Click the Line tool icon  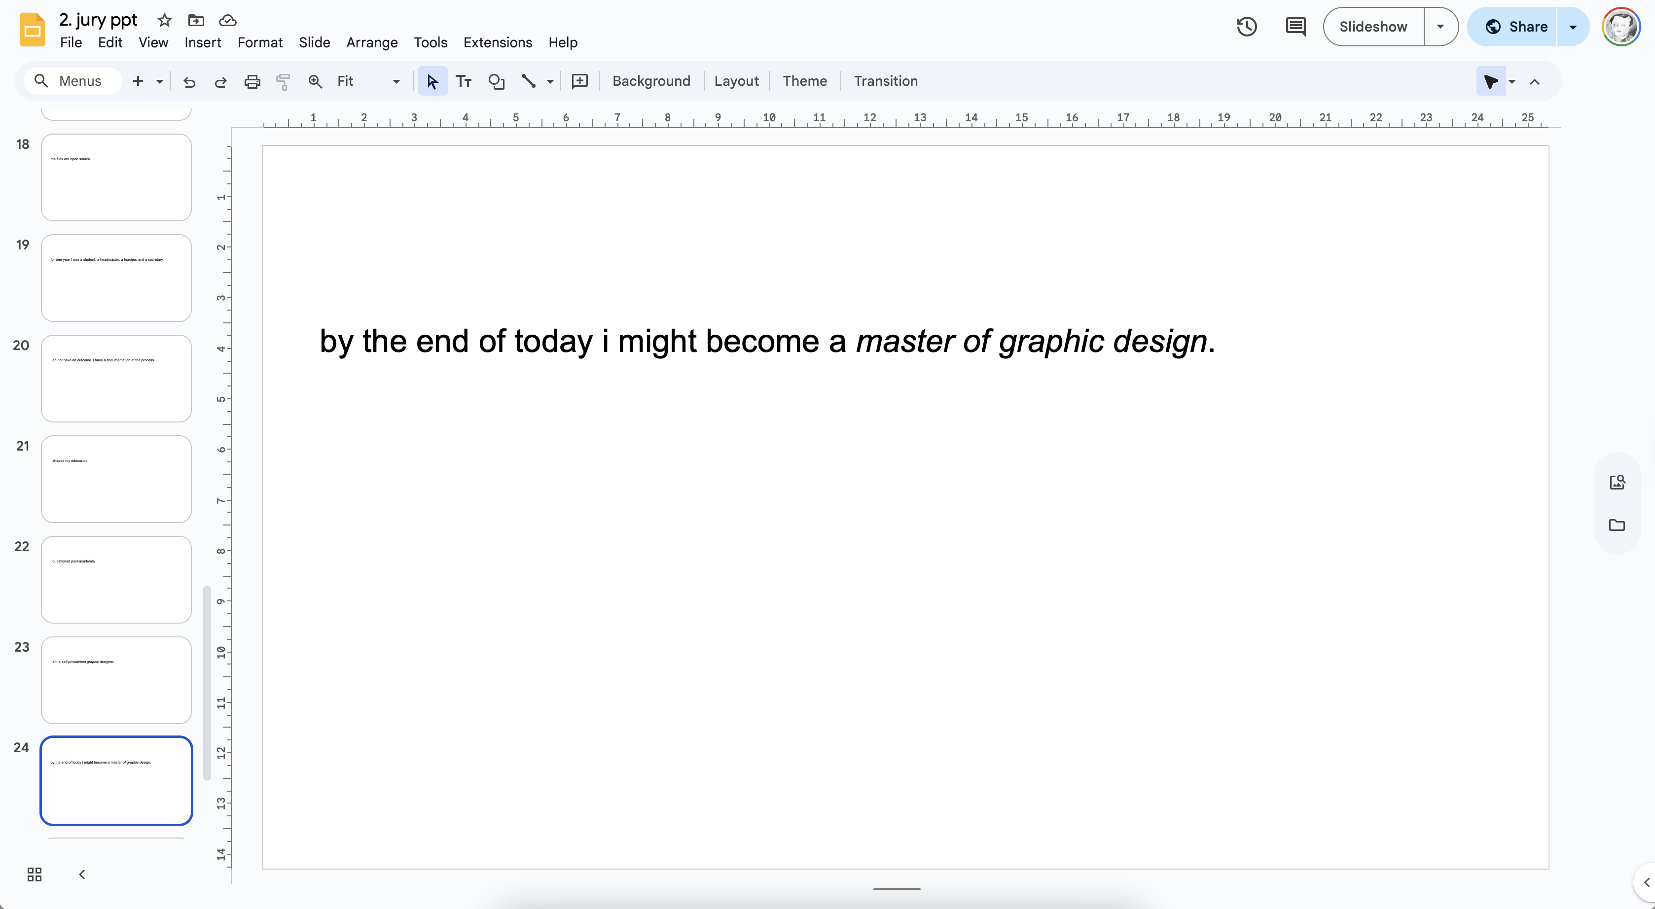click(528, 81)
